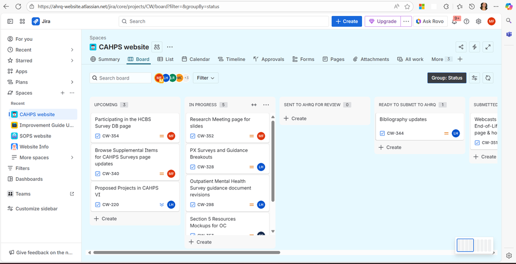Collapse the In Progress column
The image size is (516, 264).
pos(254,105)
